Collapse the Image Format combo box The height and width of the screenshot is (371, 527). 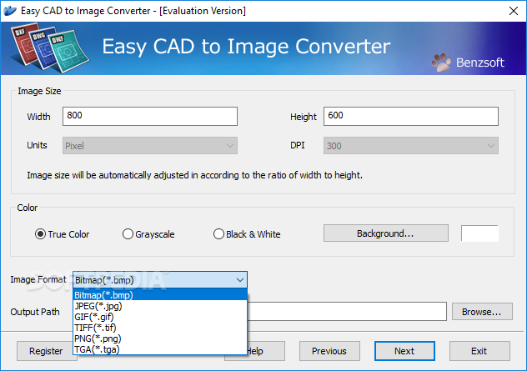click(x=160, y=279)
